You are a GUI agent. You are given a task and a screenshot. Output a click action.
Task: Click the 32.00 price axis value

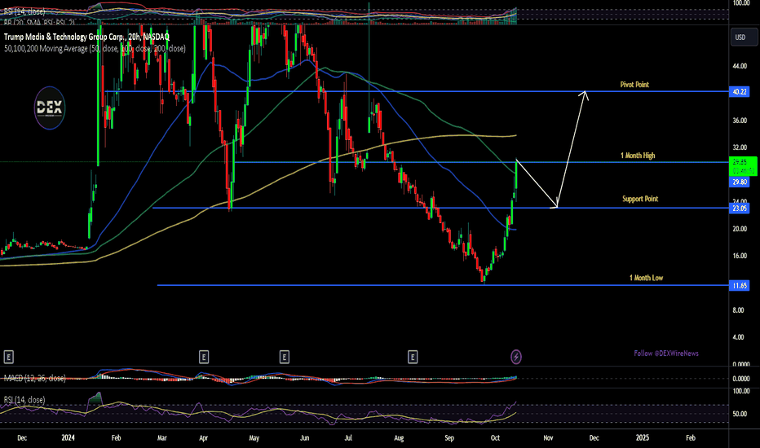click(x=740, y=147)
